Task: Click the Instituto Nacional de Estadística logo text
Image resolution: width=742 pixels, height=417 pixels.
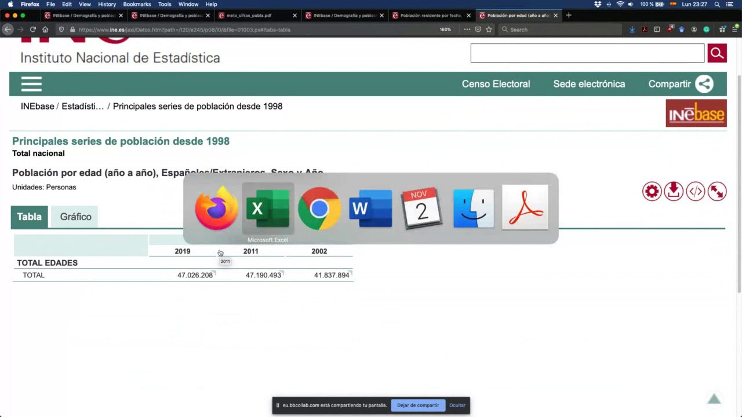Action: point(120,58)
